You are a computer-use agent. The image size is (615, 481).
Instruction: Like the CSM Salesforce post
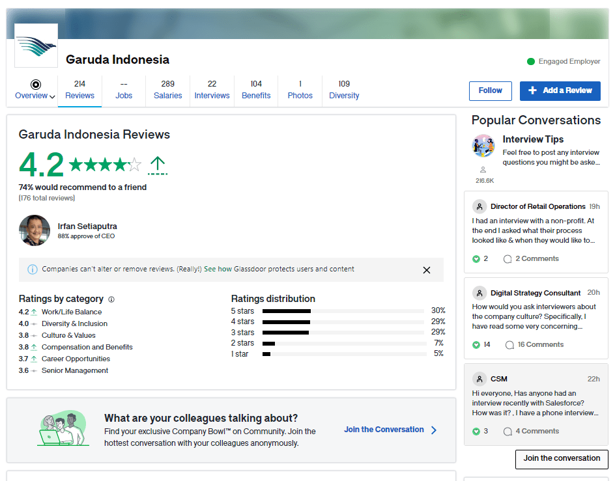[x=476, y=432]
